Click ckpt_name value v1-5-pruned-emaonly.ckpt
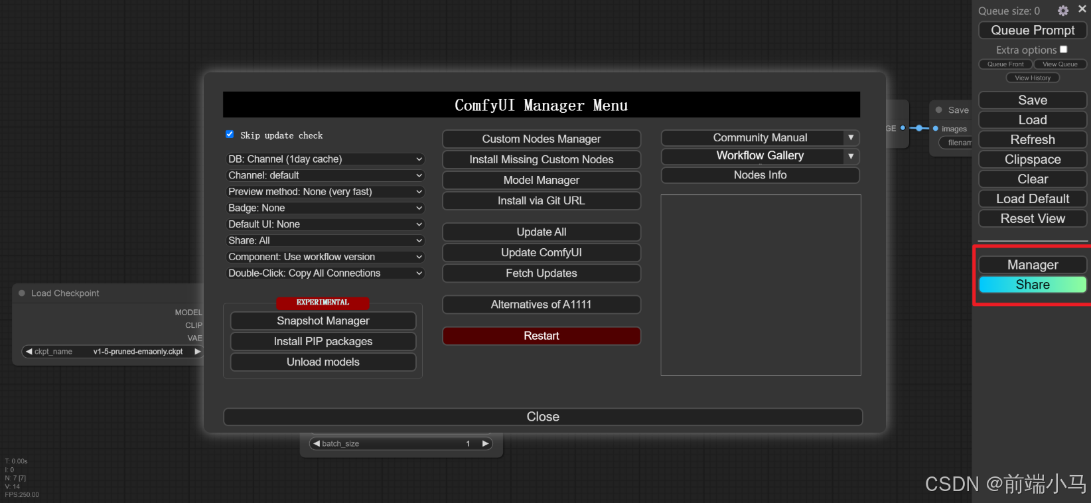Image resolution: width=1091 pixels, height=503 pixels. (x=138, y=352)
